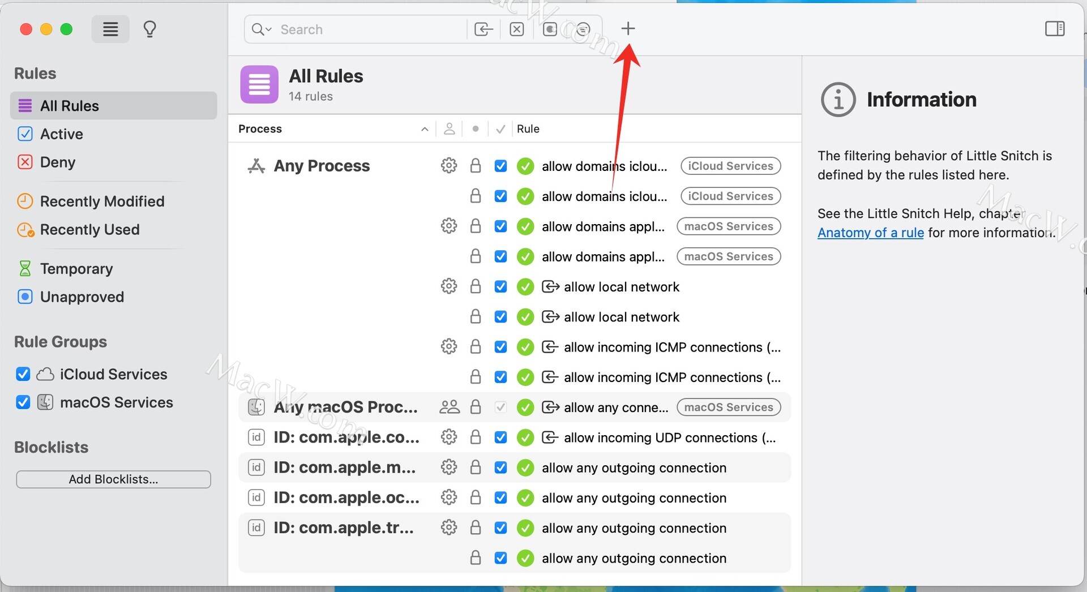Click the unapproved filter icon in search bar
Screen dimensions: 1087x592
click(x=550, y=29)
